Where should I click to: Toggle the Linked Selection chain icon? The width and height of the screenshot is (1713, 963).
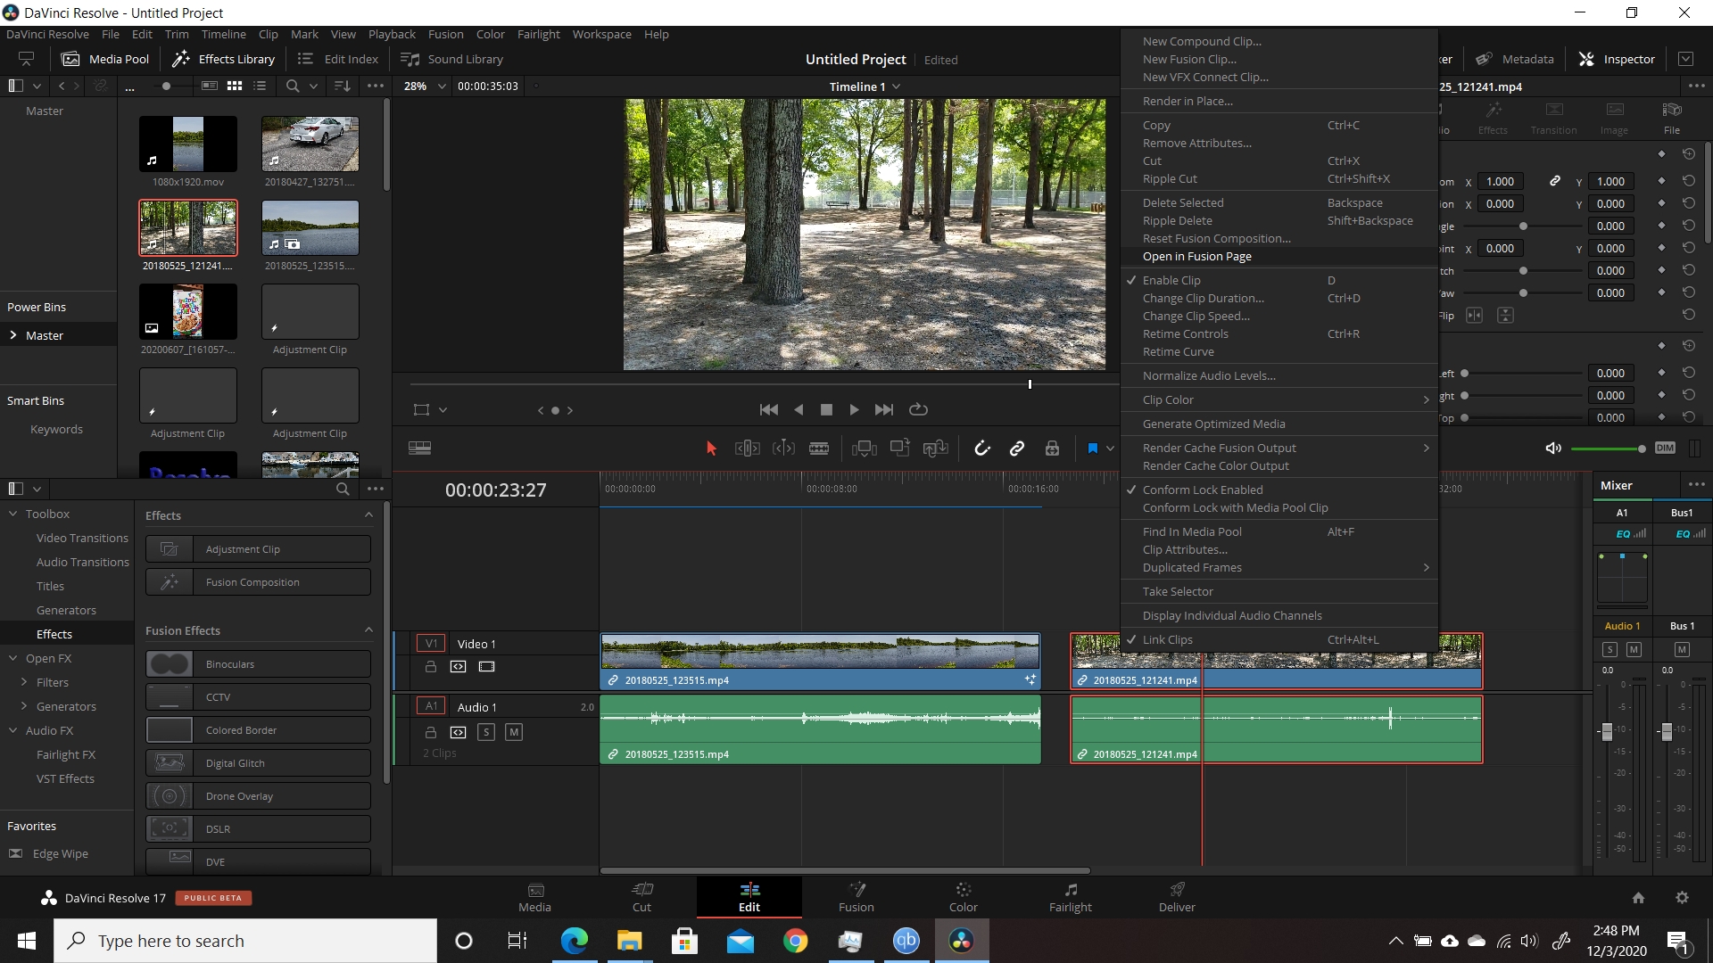[1017, 449]
